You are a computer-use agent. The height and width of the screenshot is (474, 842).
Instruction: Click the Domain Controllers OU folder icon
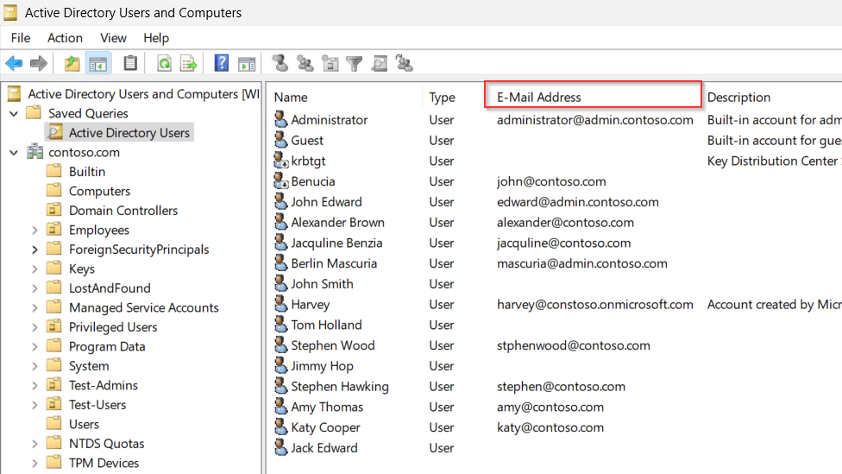(x=54, y=210)
